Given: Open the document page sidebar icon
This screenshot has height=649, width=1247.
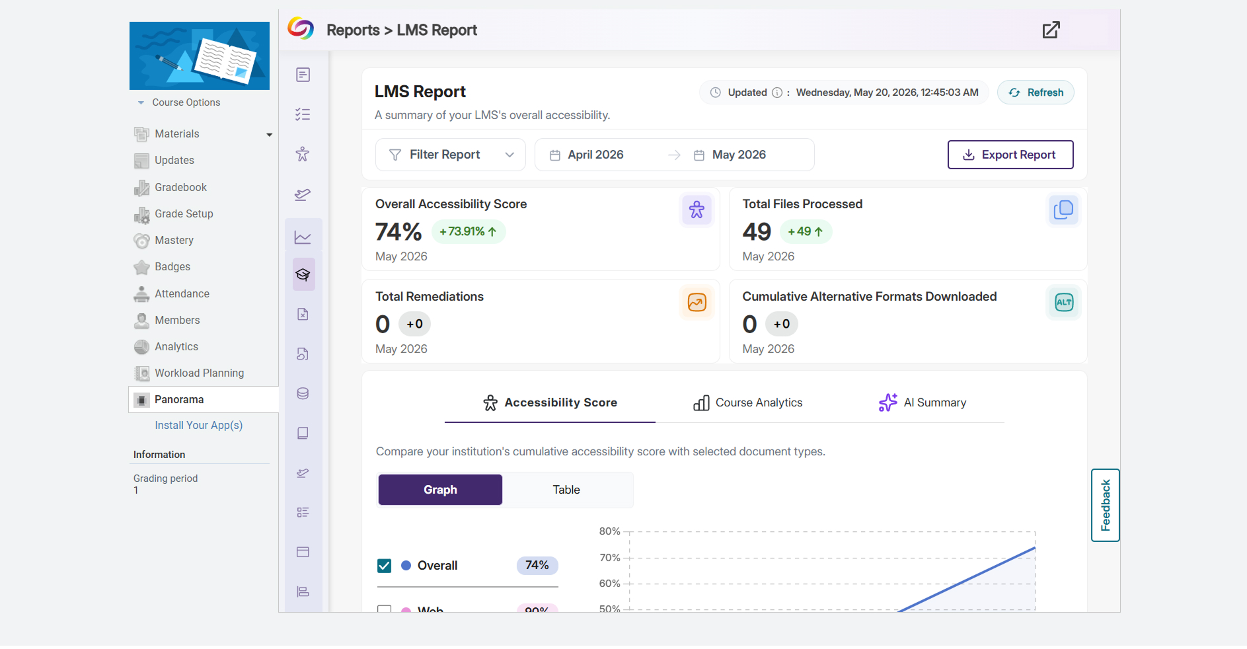Looking at the screenshot, I should point(303,75).
